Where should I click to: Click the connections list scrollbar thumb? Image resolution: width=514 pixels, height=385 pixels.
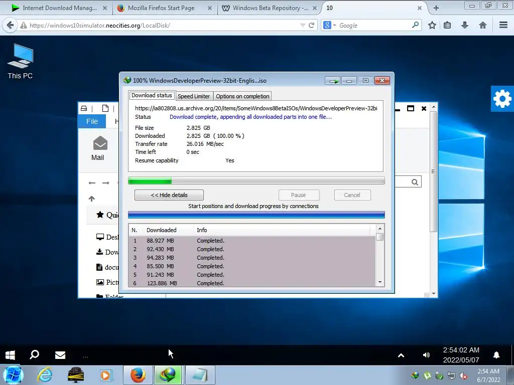point(380,237)
